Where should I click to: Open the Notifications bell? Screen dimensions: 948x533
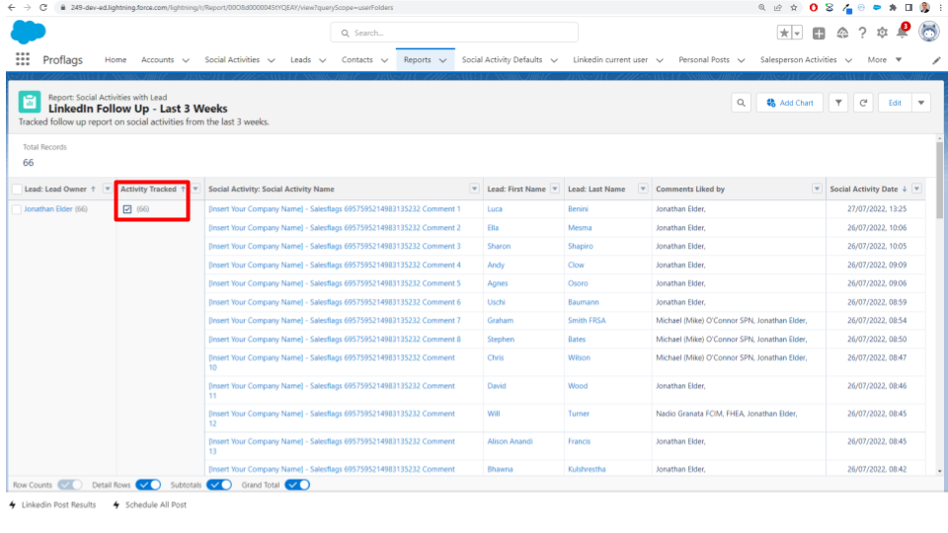(902, 32)
